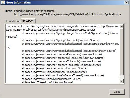Click the LaunchDownload.checkSignedResources(Unknown Source) line

[69, 51]
